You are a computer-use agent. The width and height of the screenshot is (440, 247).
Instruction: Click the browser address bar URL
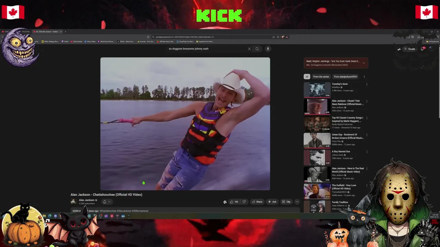[185, 37]
